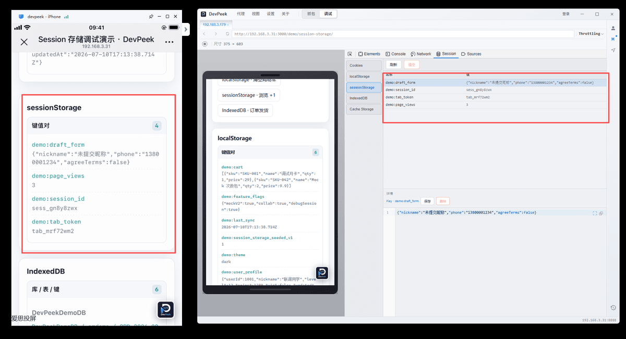Select the demo:session_id row
Viewport: 626px width, 339px height.
click(496, 90)
